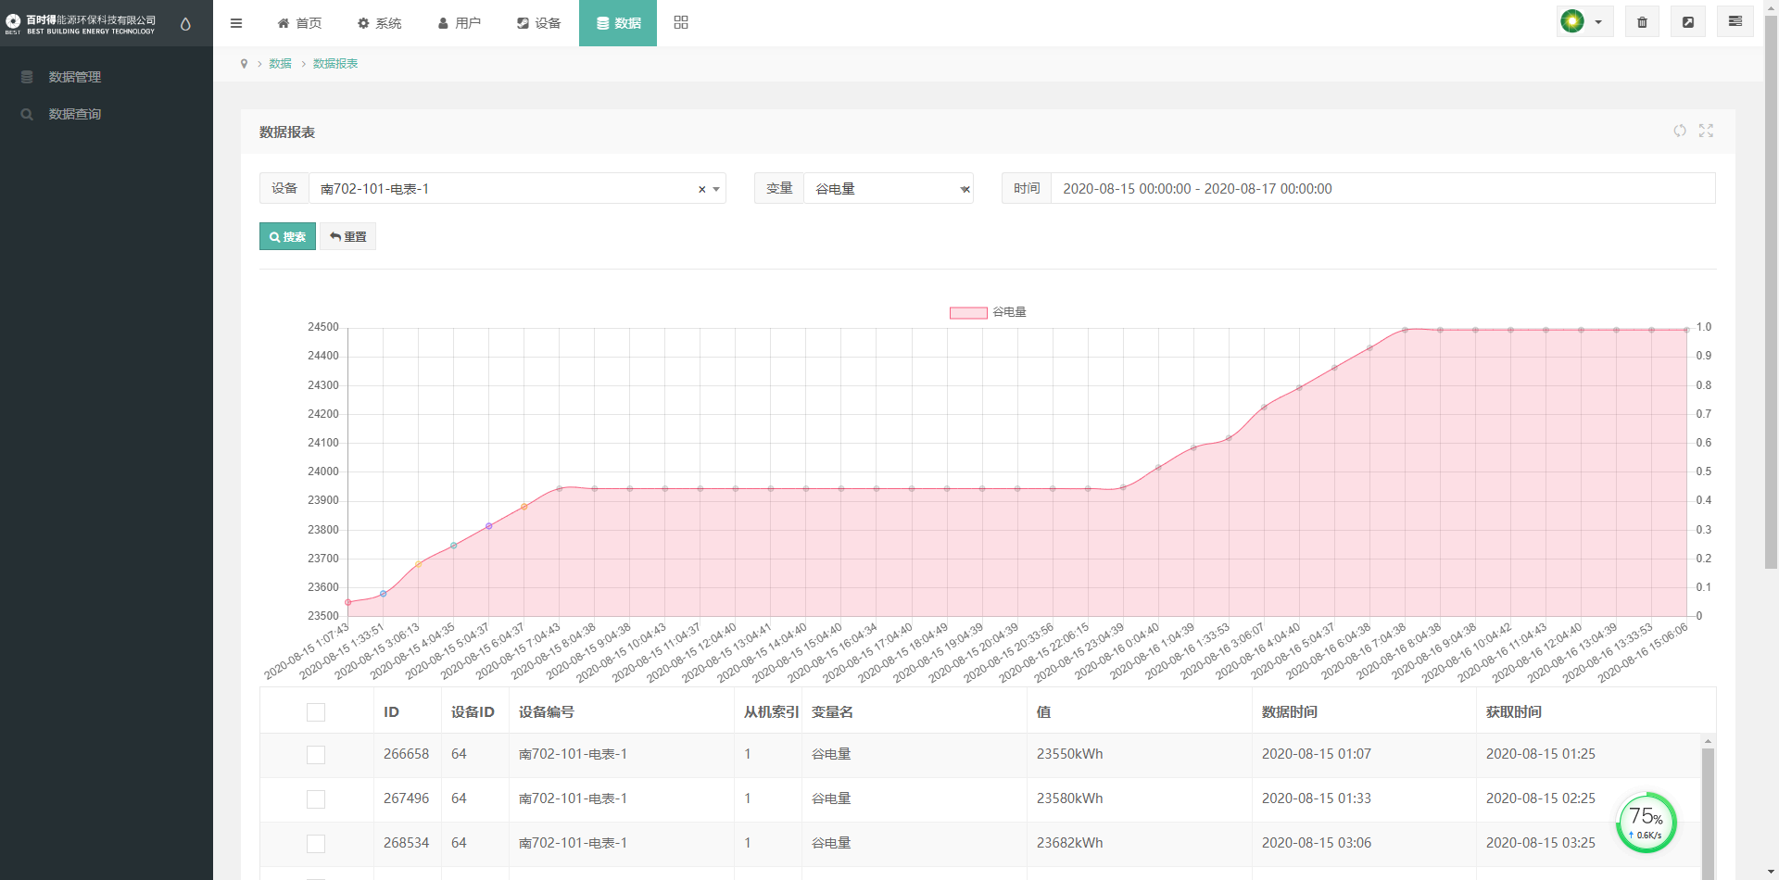1779x880 pixels.
Task: Open the 设备 device tab
Action: [538, 23]
